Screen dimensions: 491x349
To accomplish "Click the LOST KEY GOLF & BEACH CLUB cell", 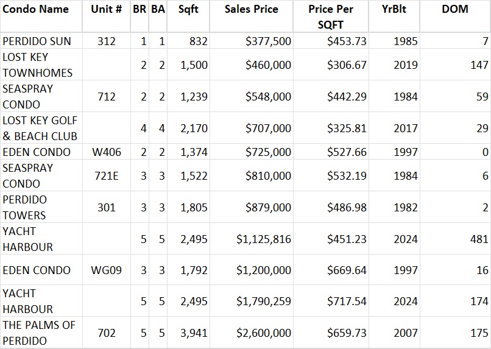I will point(40,128).
